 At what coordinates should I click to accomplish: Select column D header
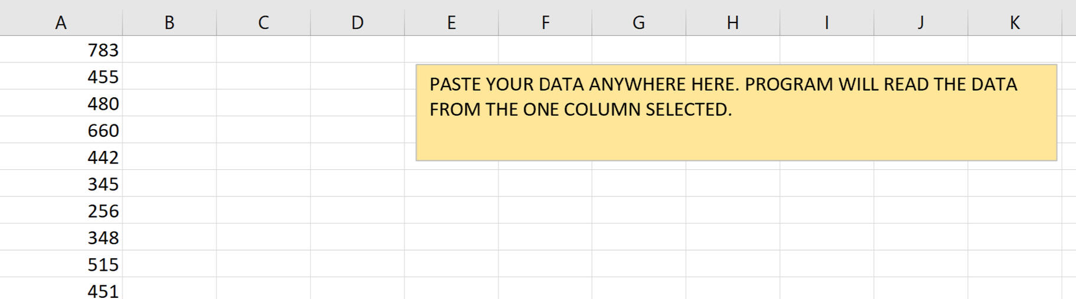[357, 22]
